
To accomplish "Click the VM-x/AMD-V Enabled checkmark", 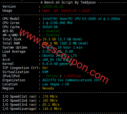I will point(44,35).
